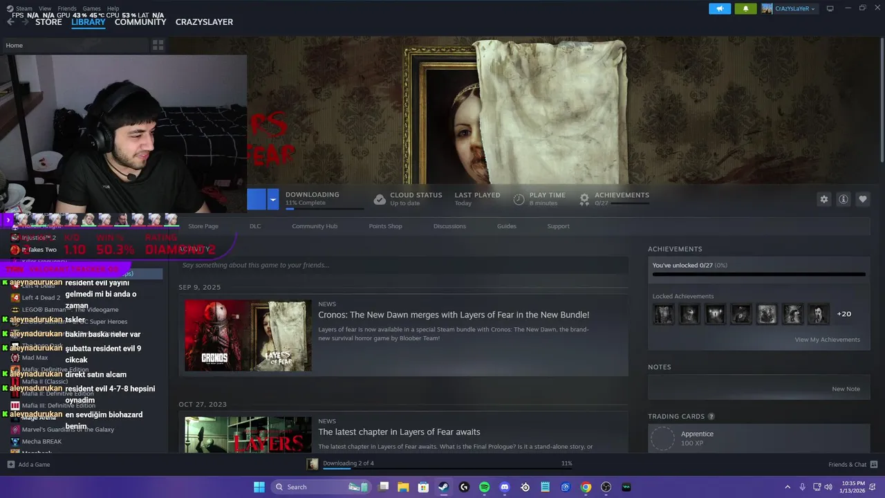Open the Steam announcements megaphone button

pos(720,9)
